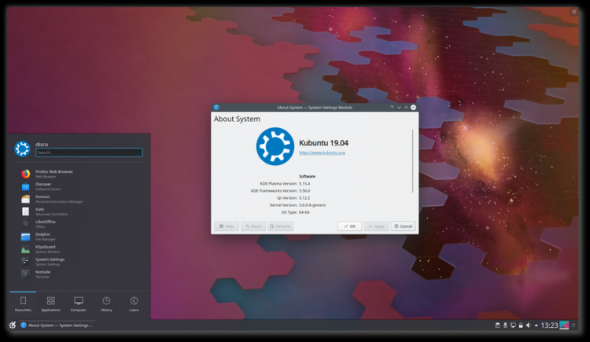Image resolution: width=590 pixels, height=342 pixels.
Task: Click the kubuntu.org website link
Action: [322, 153]
